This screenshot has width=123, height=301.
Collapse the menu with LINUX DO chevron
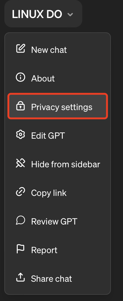click(70, 14)
